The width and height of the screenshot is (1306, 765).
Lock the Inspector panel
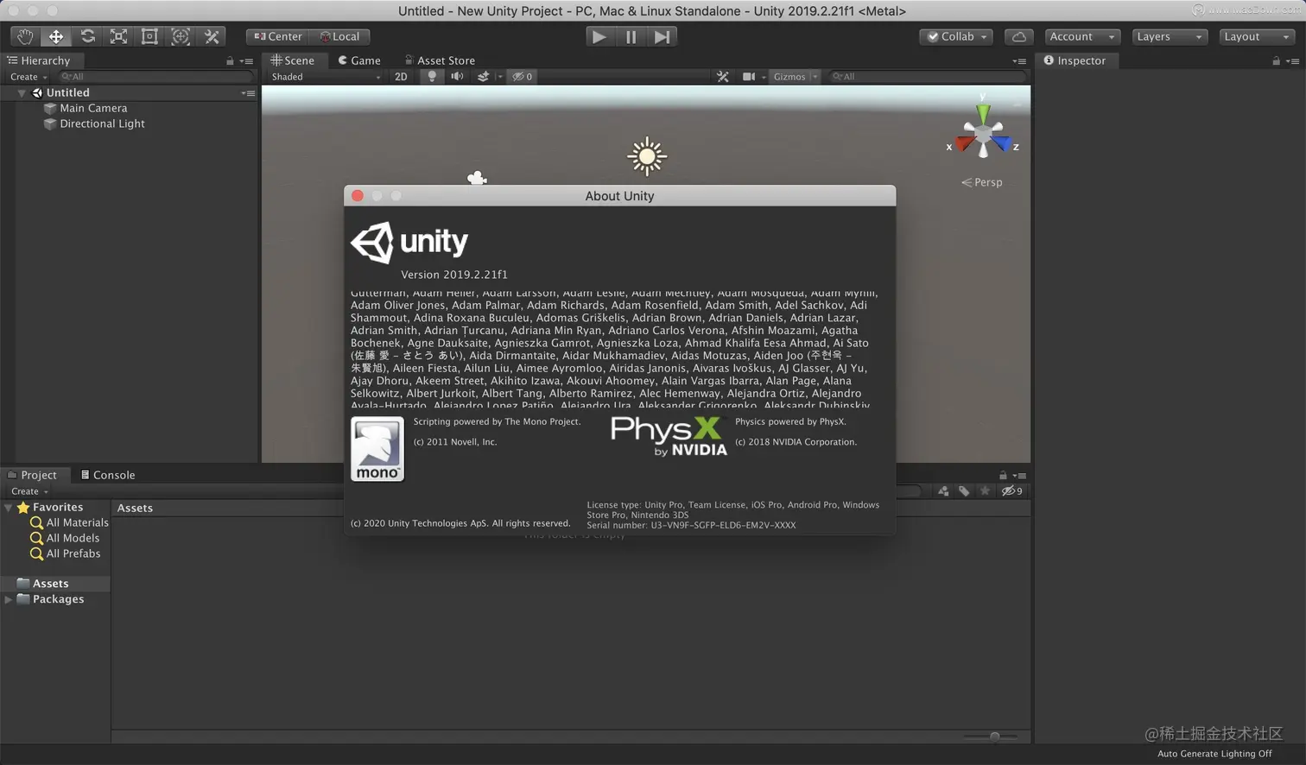(x=1276, y=61)
